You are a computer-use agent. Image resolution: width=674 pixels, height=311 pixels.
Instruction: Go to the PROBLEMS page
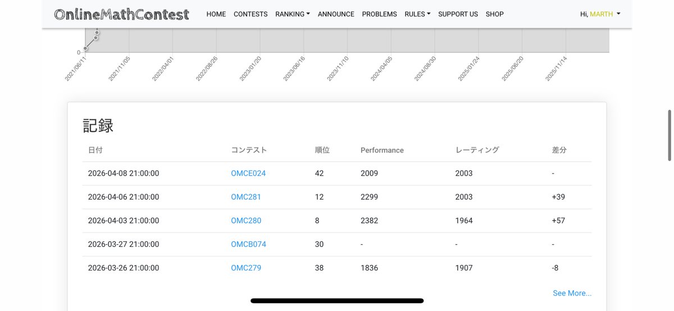(379, 14)
